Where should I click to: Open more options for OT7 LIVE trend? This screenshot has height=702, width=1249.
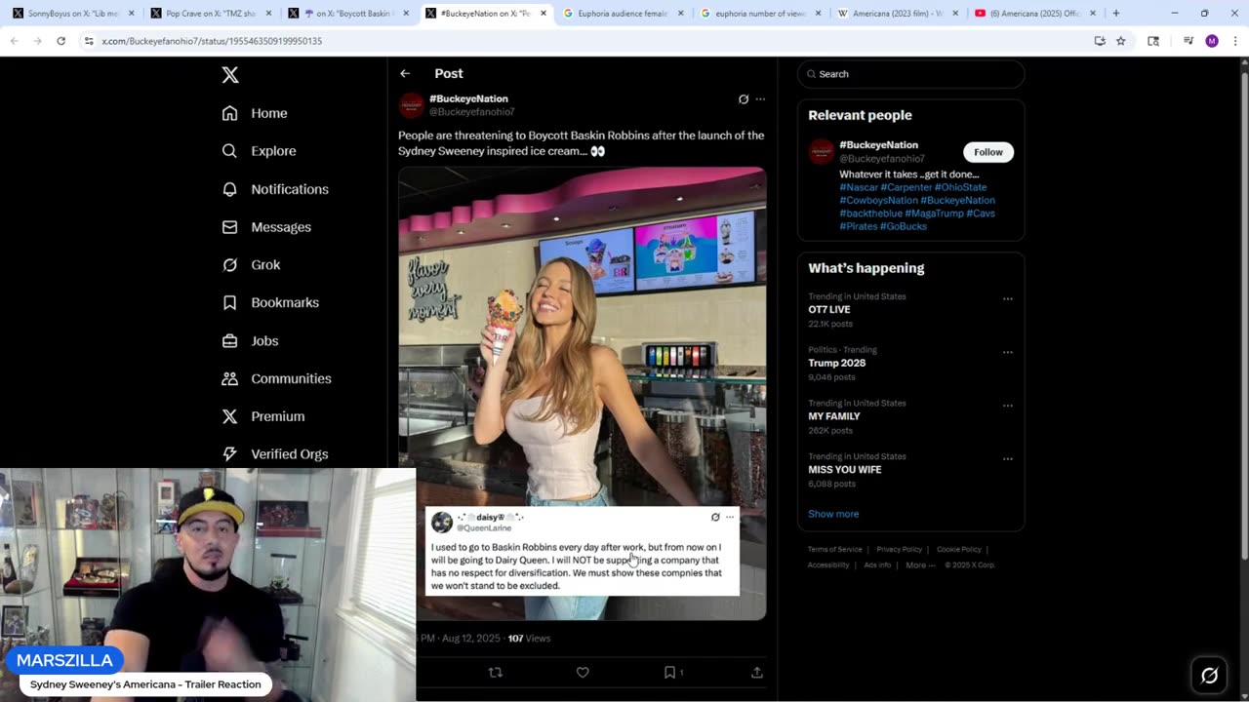1008,298
